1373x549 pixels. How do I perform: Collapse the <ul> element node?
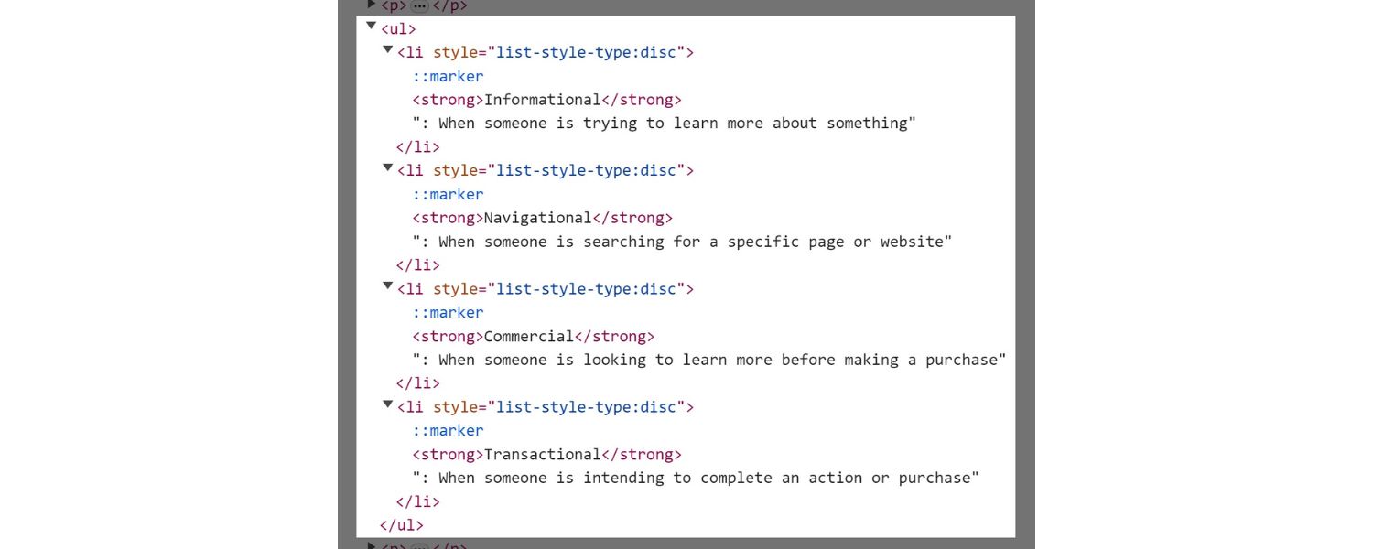pyautogui.click(x=371, y=27)
